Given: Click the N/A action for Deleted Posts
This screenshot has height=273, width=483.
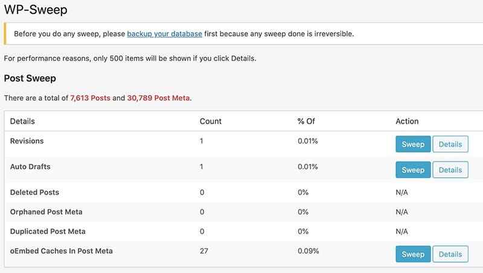Looking at the screenshot, I should pyautogui.click(x=401, y=192).
